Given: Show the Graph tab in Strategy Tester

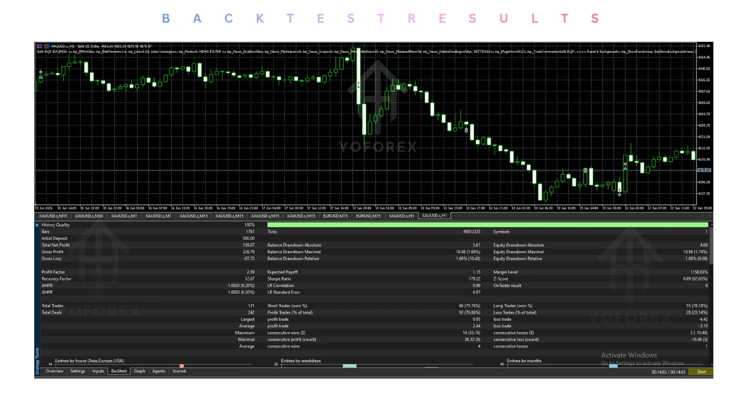Looking at the screenshot, I should 140,371.
